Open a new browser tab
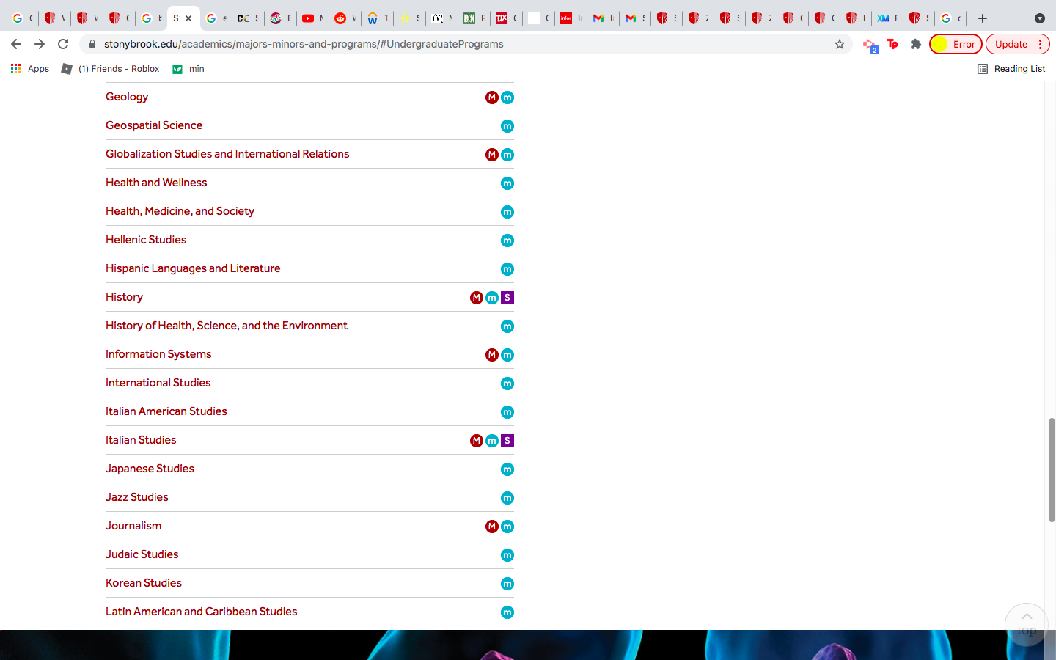Screen dimensions: 1056x660 983,18
